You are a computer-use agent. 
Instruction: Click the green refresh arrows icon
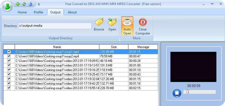pyautogui.click(x=24, y=4)
